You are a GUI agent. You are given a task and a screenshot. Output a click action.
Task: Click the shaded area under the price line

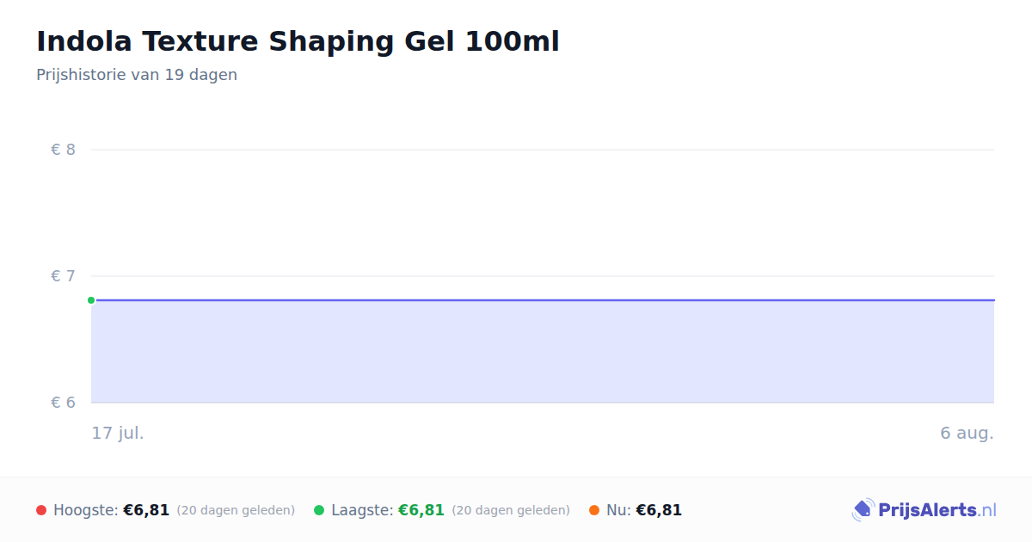click(x=543, y=352)
